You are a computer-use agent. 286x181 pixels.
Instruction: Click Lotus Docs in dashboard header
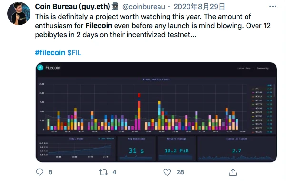(244, 68)
